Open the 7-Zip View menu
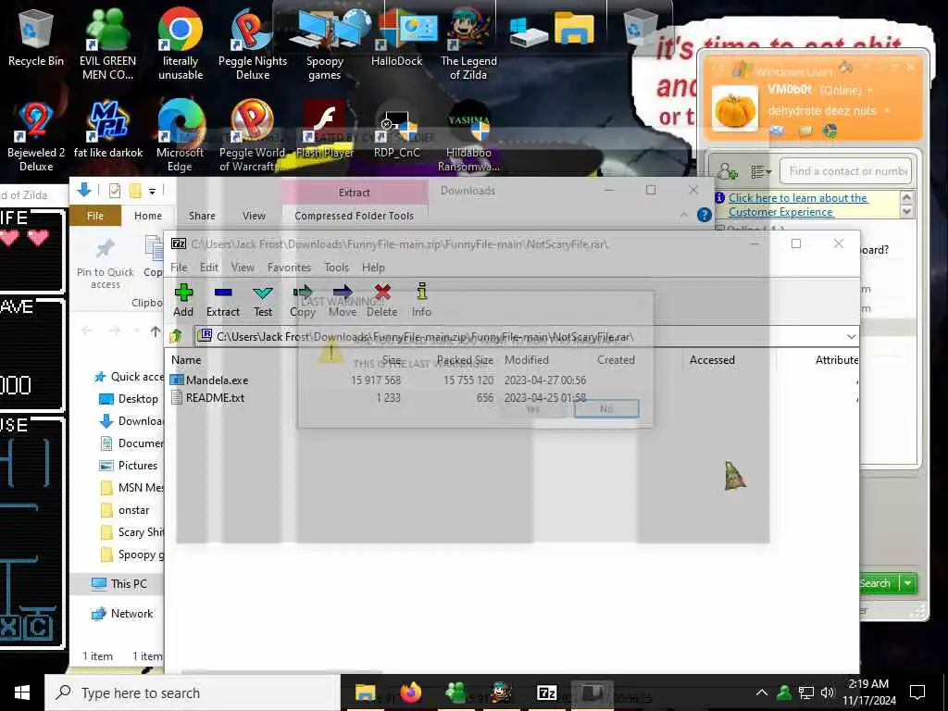 click(x=243, y=268)
